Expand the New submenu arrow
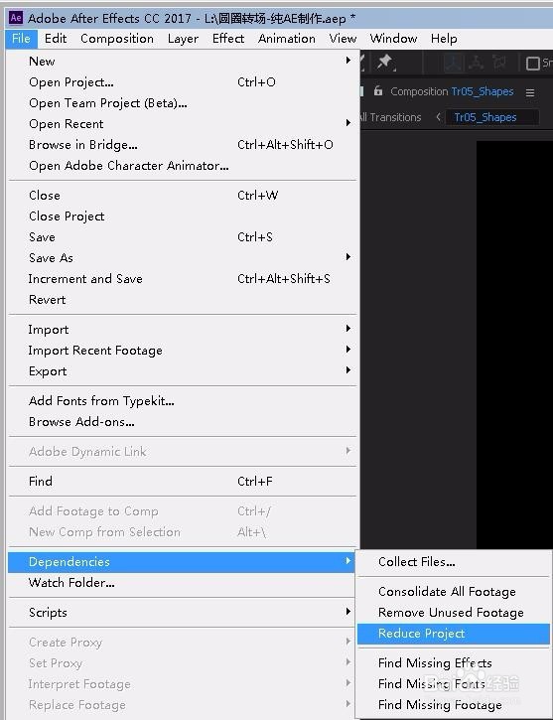The image size is (553, 720). (348, 61)
